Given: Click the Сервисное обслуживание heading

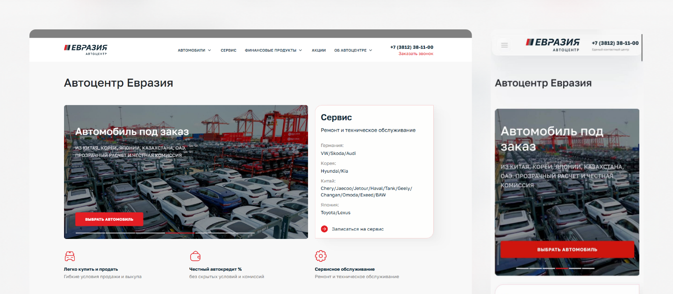Looking at the screenshot, I should tap(345, 269).
